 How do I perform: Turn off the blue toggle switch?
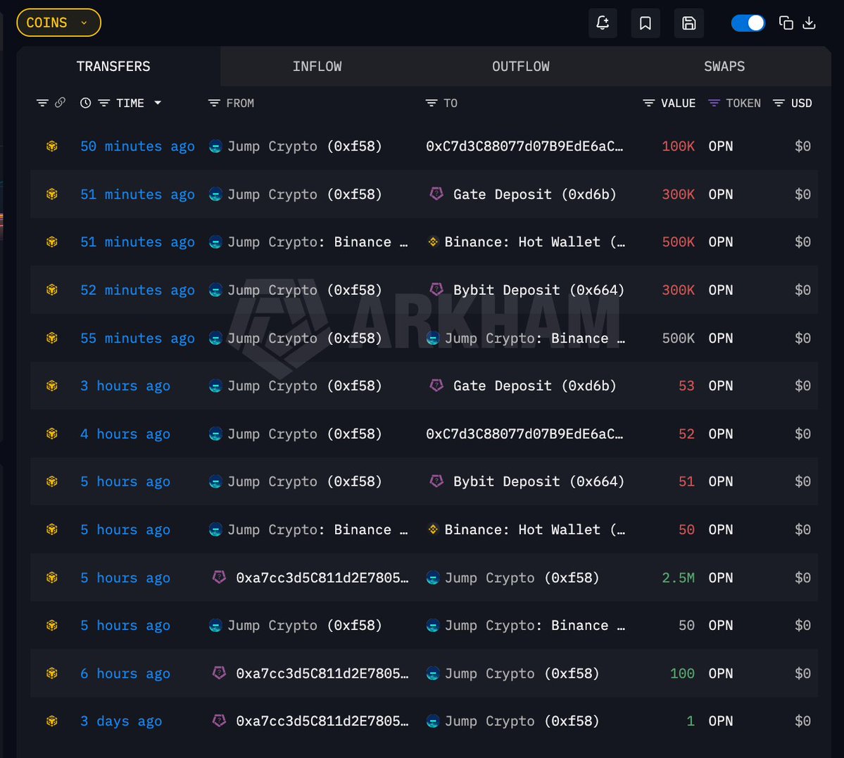pos(748,23)
